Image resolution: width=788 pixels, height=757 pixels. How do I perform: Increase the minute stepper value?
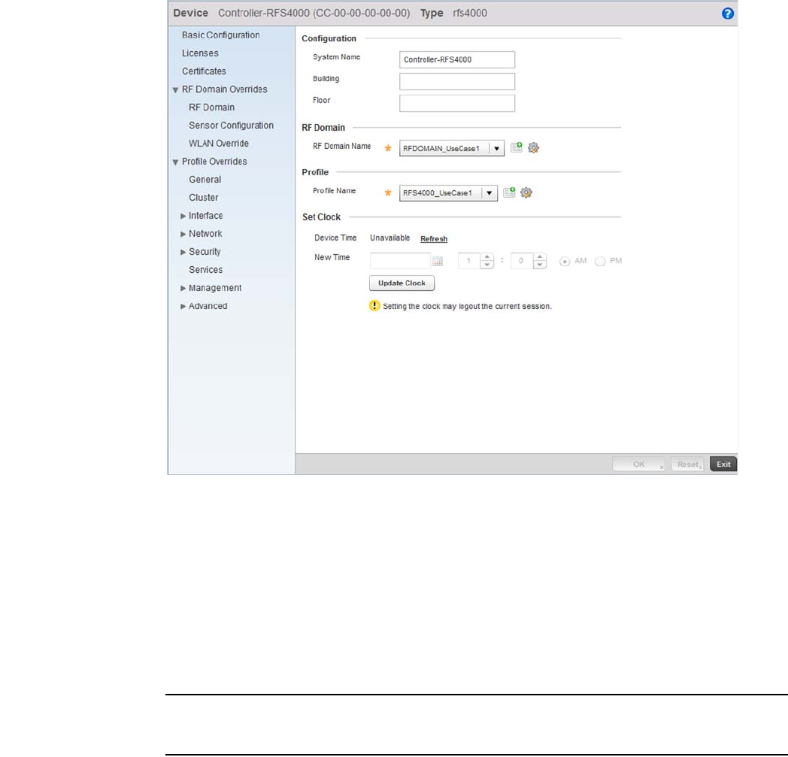[539, 257]
